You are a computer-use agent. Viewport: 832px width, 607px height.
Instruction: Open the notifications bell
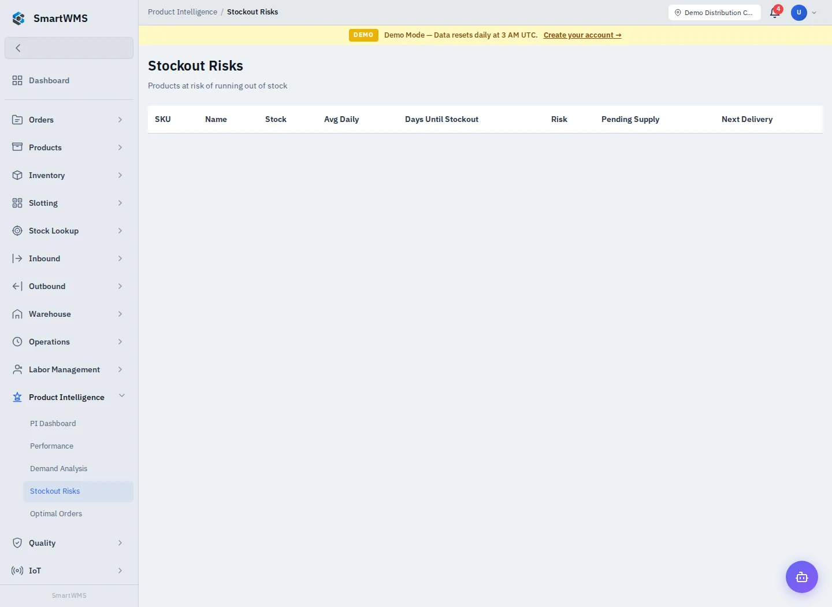click(775, 13)
